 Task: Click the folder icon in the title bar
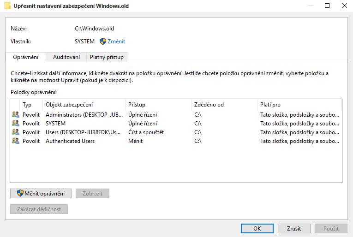(7, 6)
